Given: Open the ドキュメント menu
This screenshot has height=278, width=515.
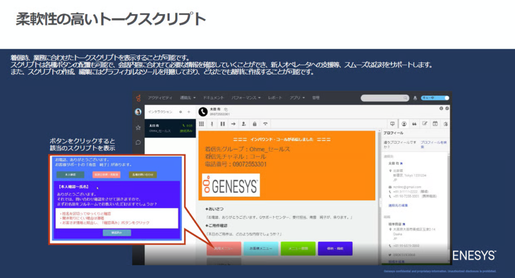Looking at the screenshot, I should (214, 98).
